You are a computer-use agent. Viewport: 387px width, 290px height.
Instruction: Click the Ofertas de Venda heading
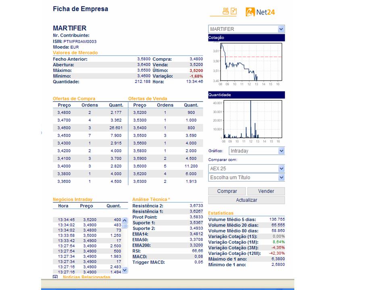click(x=148, y=98)
